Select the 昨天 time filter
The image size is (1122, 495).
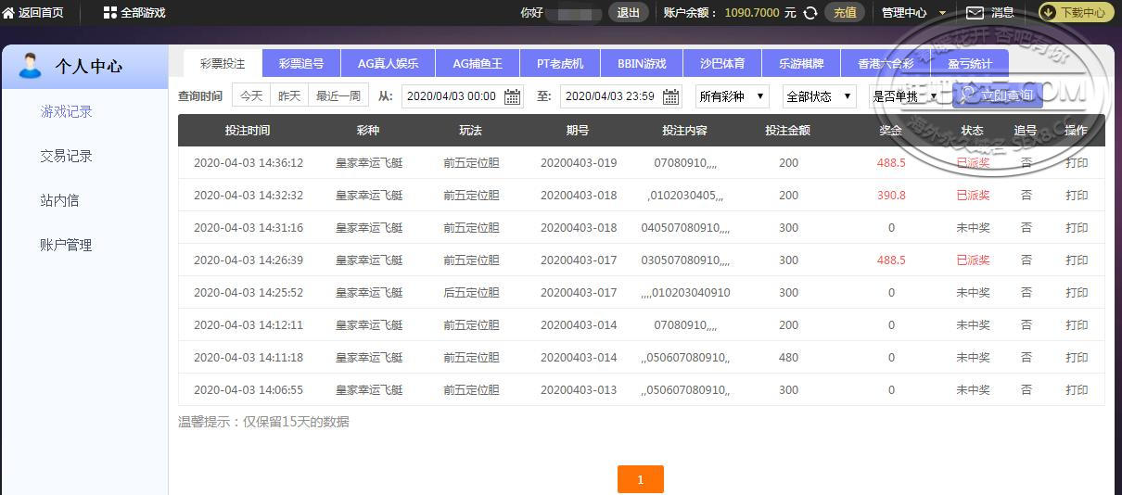pyautogui.click(x=289, y=95)
